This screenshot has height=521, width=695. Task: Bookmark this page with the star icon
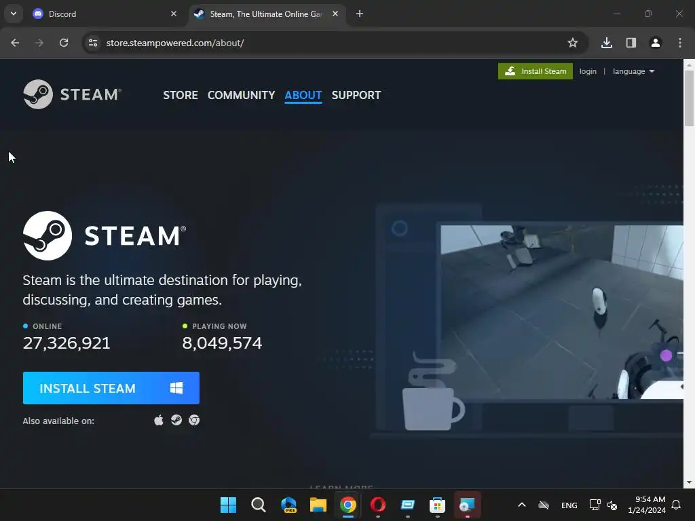coord(573,43)
